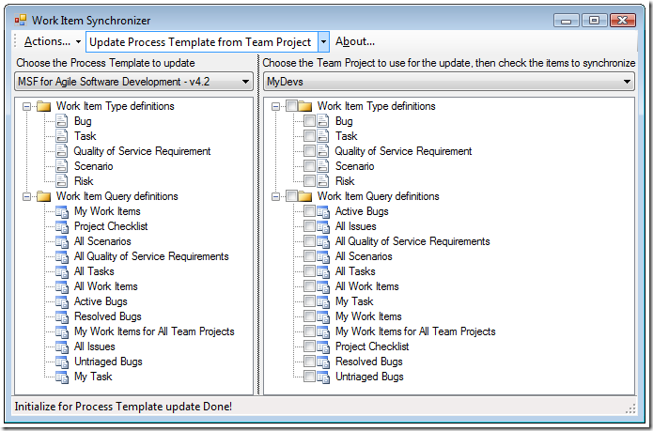
Task: Click the Active Bugs query icon in the right tree
Action: click(x=323, y=211)
